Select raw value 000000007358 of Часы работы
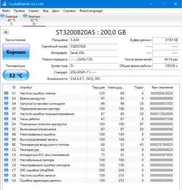The width and height of the screenshot is (182, 190). pyautogui.click(x=162, y=119)
